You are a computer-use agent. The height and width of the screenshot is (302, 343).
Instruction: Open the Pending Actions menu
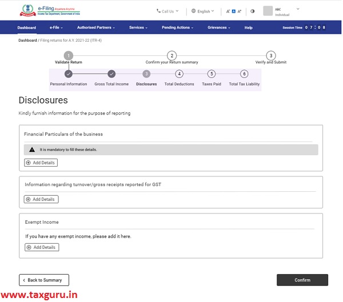177,27
